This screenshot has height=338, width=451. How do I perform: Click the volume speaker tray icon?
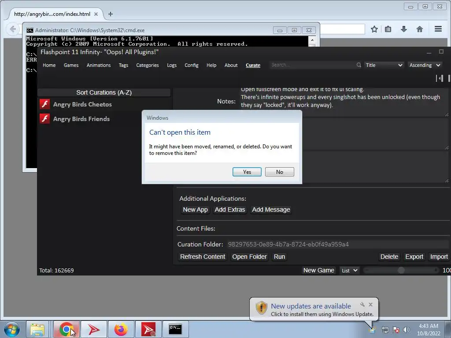click(x=406, y=330)
